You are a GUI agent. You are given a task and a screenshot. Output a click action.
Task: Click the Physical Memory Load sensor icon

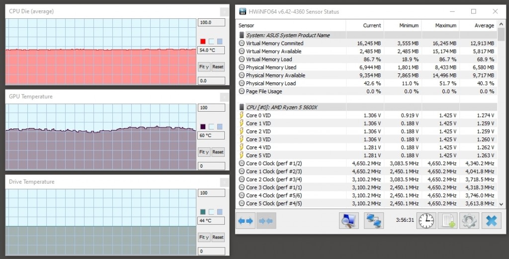tap(242, 83)
